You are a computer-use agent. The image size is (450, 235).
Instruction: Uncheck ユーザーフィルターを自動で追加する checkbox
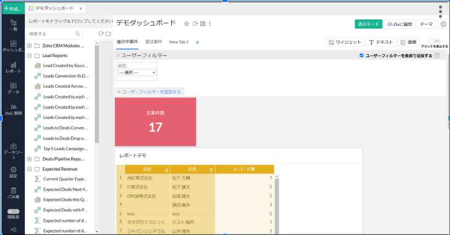[361, 55]
